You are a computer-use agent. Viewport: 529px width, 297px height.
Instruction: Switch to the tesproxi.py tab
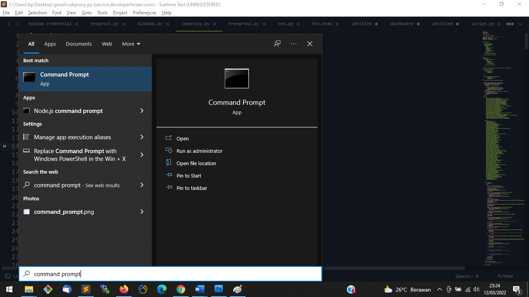pos(105,24)
